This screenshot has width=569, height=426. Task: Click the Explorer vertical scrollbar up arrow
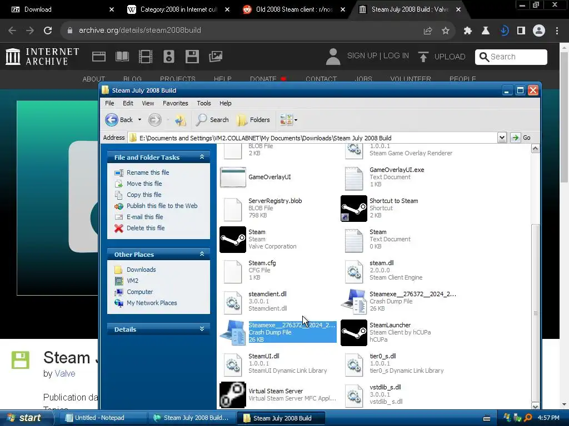tap(535, 149)
